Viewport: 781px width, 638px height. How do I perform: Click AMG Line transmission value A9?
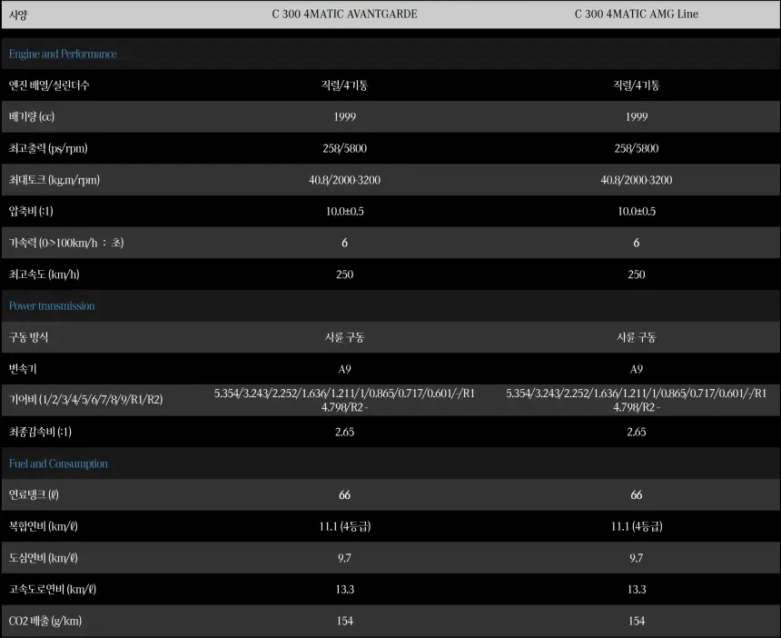click(x=637, y=369)
